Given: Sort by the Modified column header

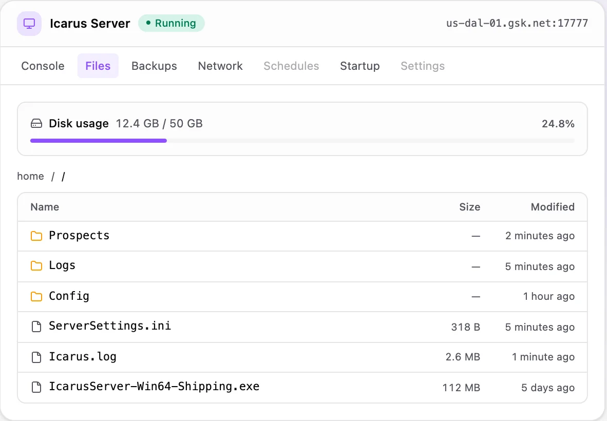Looking at the screenshot, I should (553, 207).
